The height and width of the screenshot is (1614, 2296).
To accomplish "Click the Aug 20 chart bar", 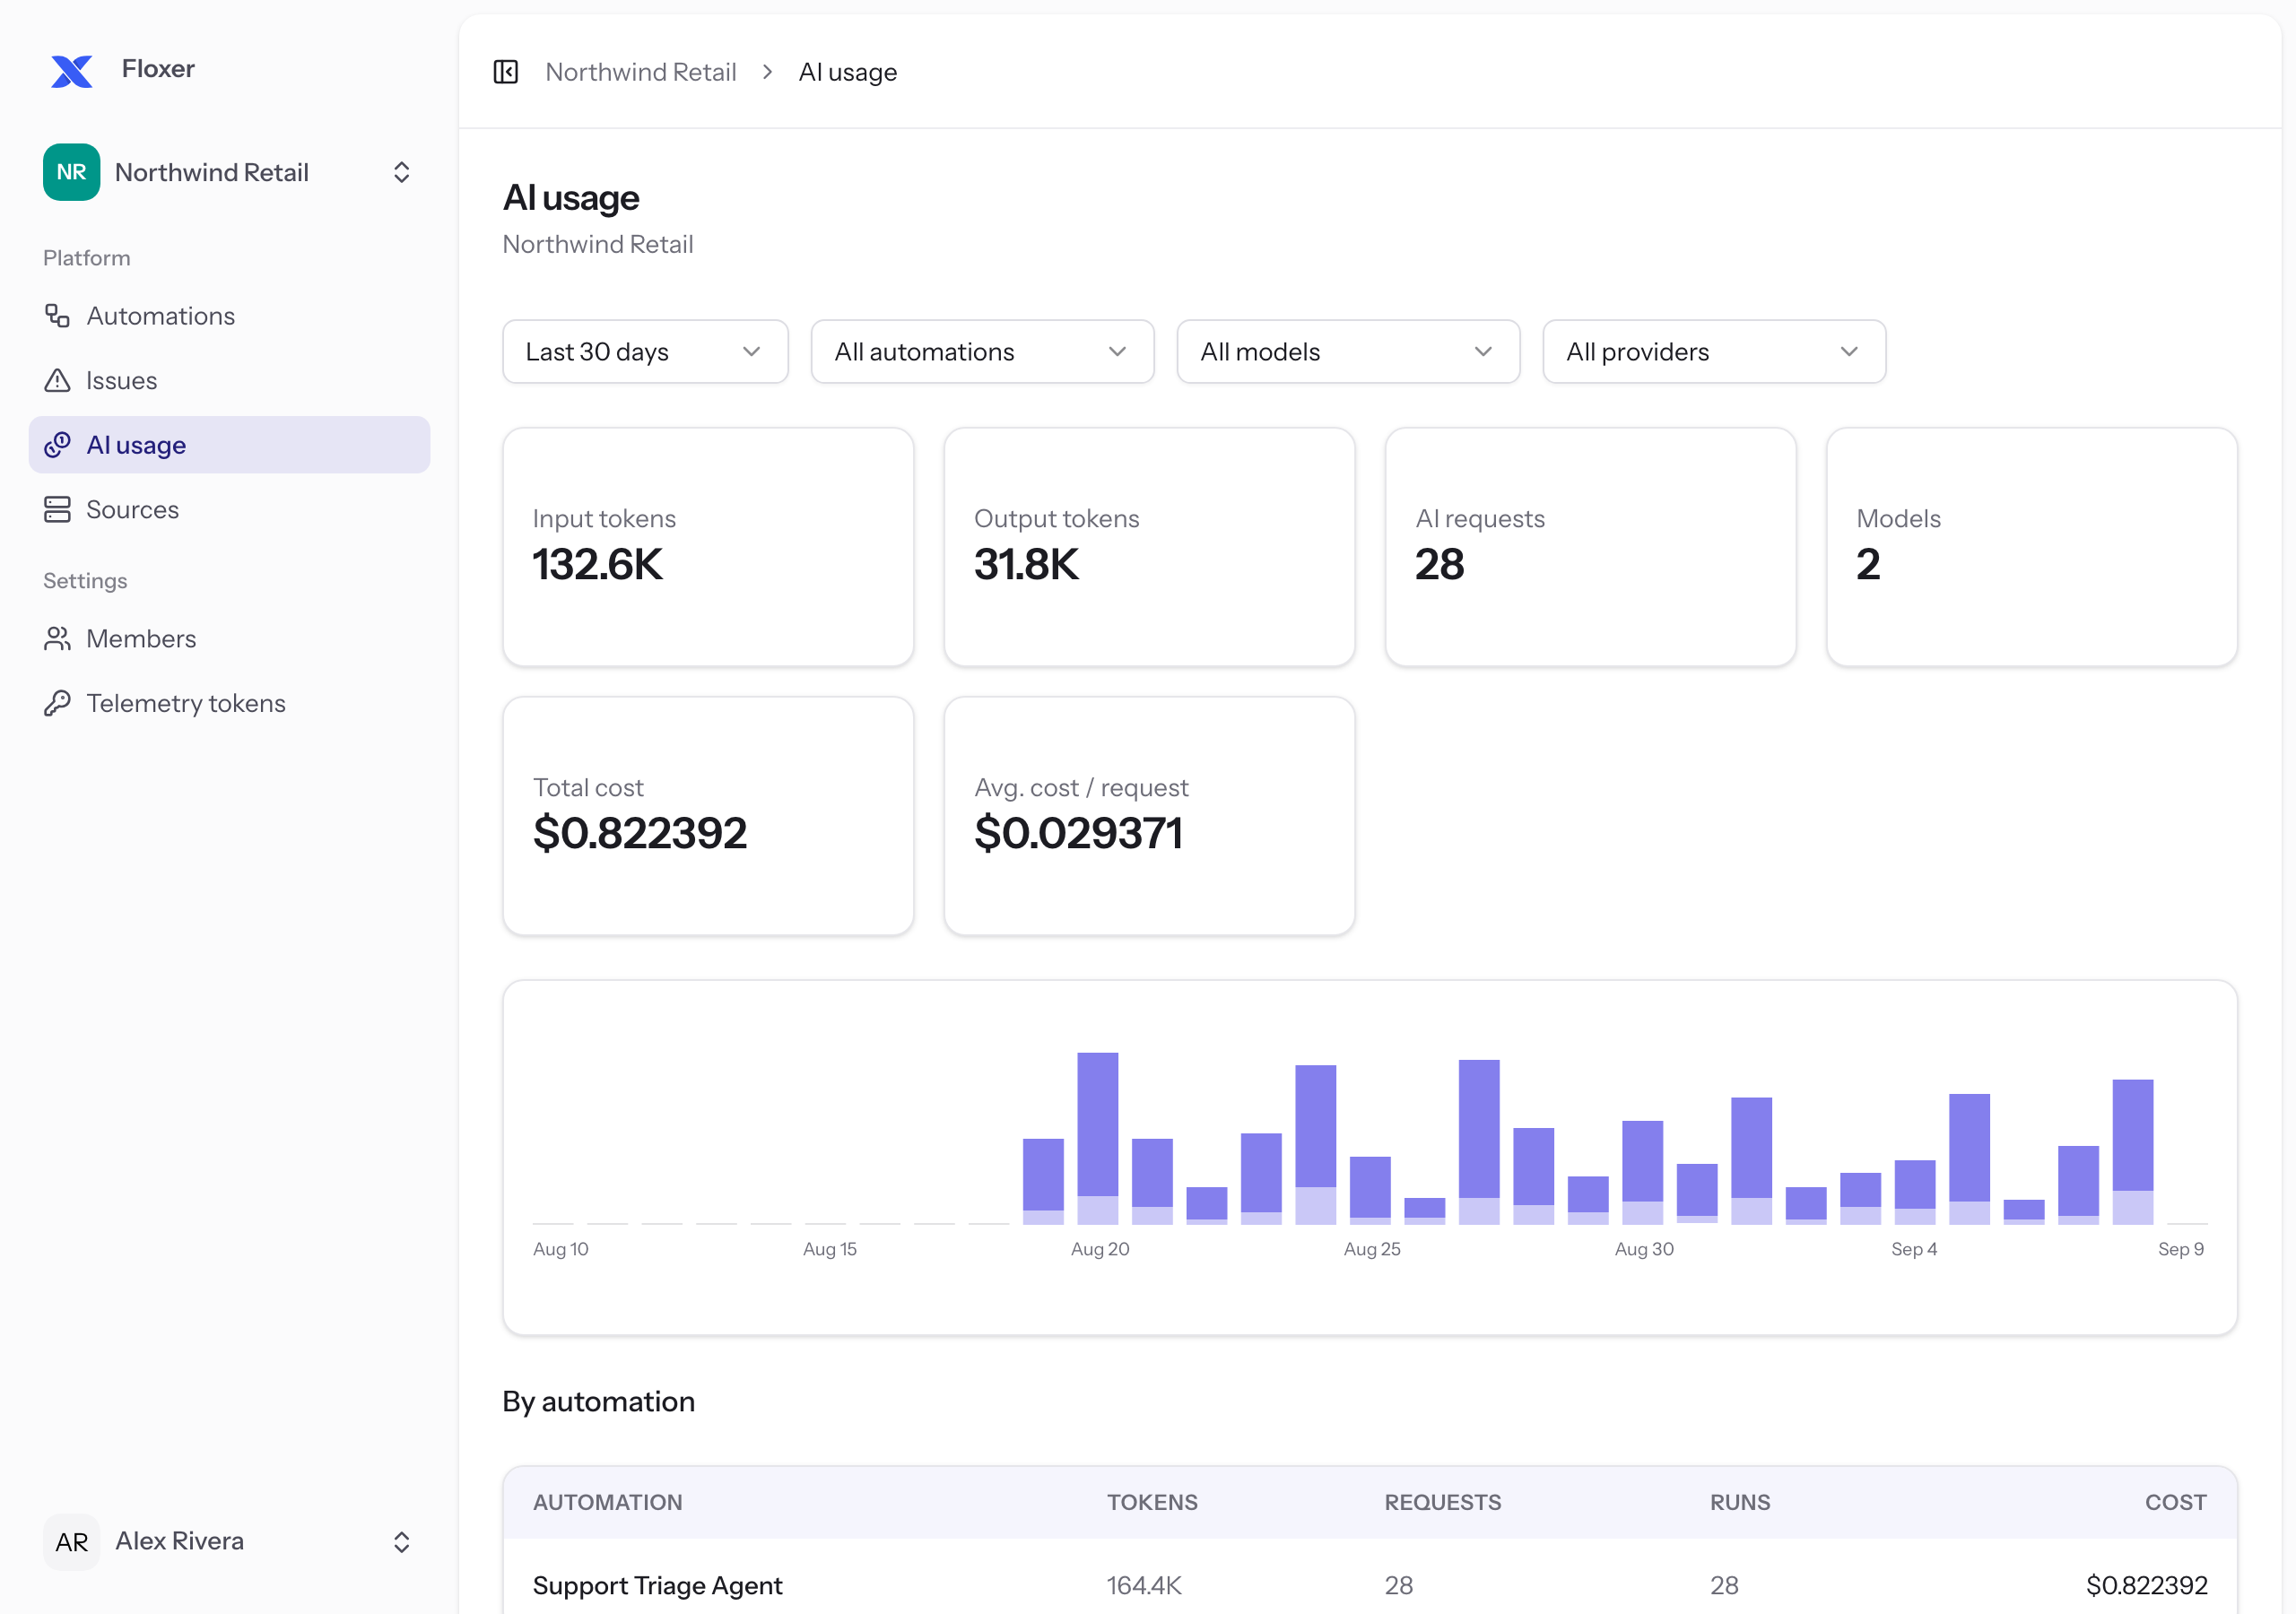I will 1097,1138.
